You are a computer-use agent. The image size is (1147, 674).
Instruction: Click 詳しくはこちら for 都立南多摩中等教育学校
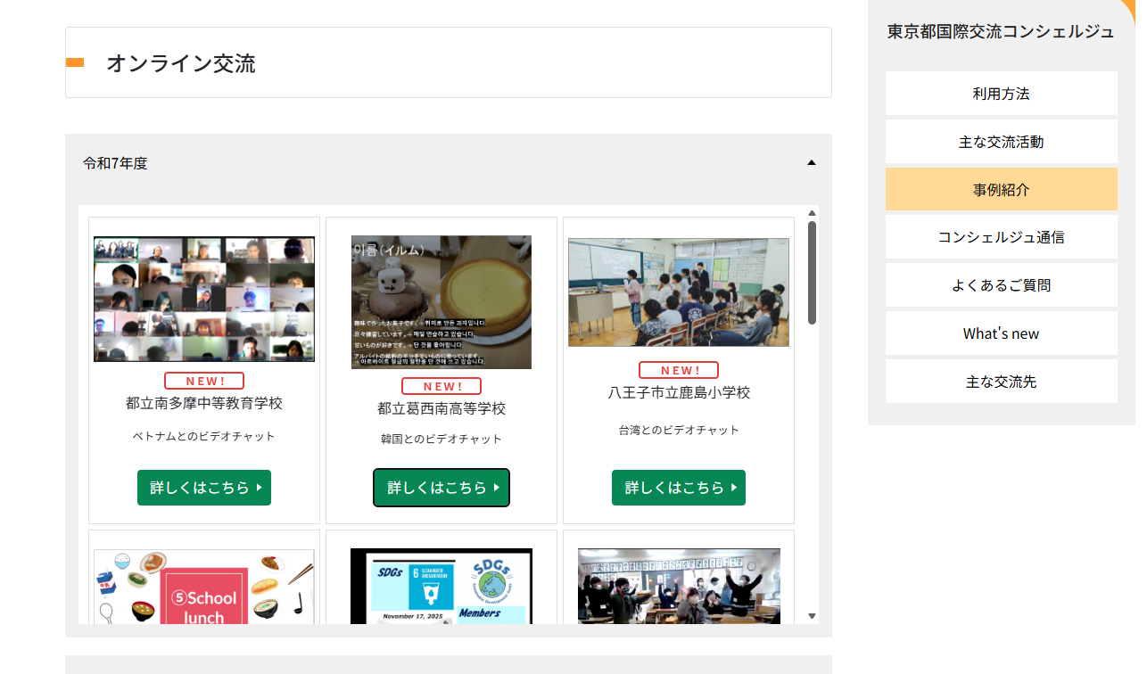point(204,488)
